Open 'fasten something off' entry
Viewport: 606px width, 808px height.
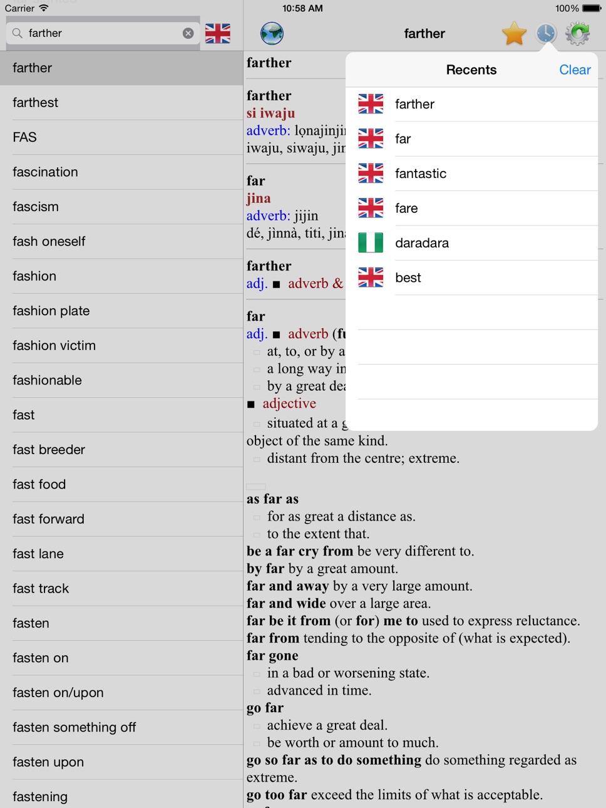121,727
